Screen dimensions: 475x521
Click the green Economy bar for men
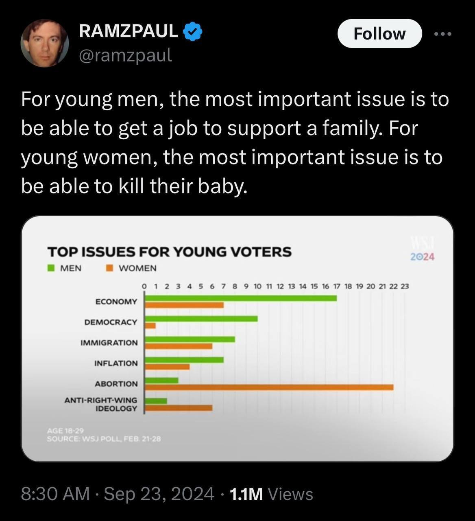241,298
